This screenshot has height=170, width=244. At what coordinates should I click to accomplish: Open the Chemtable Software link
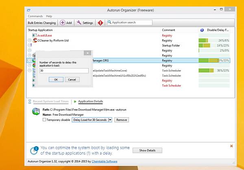(105, 161)
